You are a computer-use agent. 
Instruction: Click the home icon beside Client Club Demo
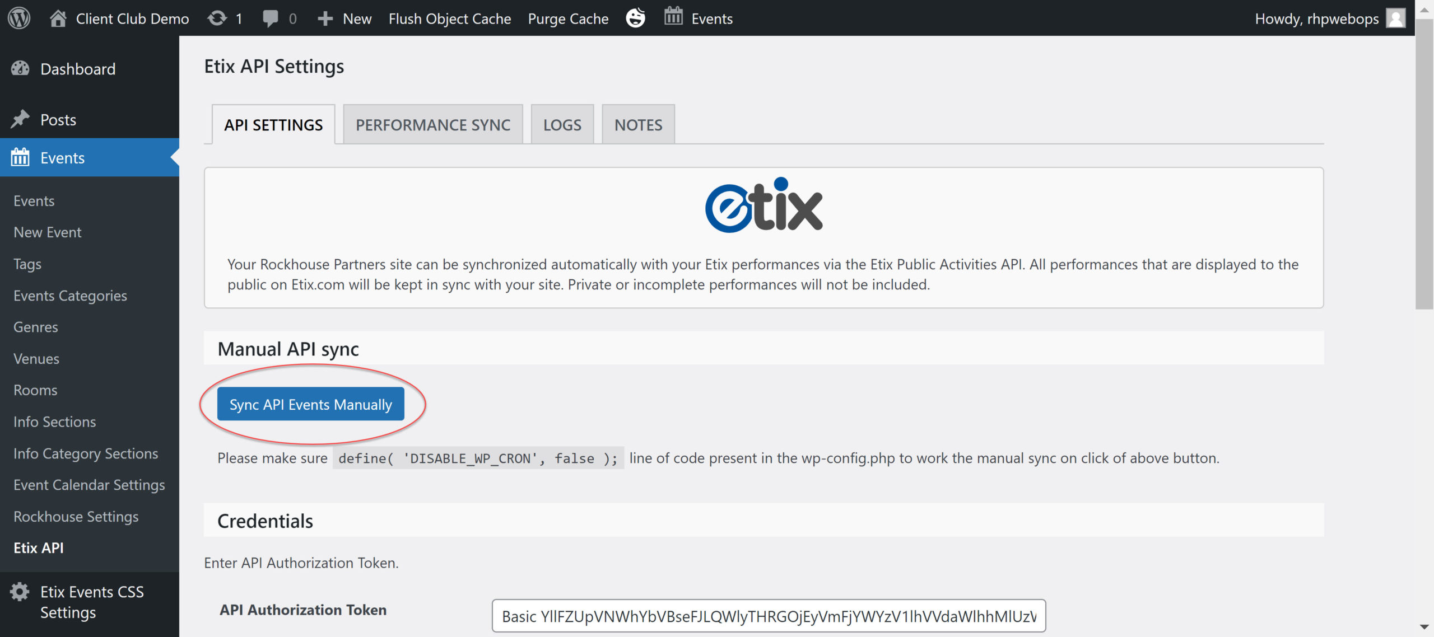tap(58, 18)
